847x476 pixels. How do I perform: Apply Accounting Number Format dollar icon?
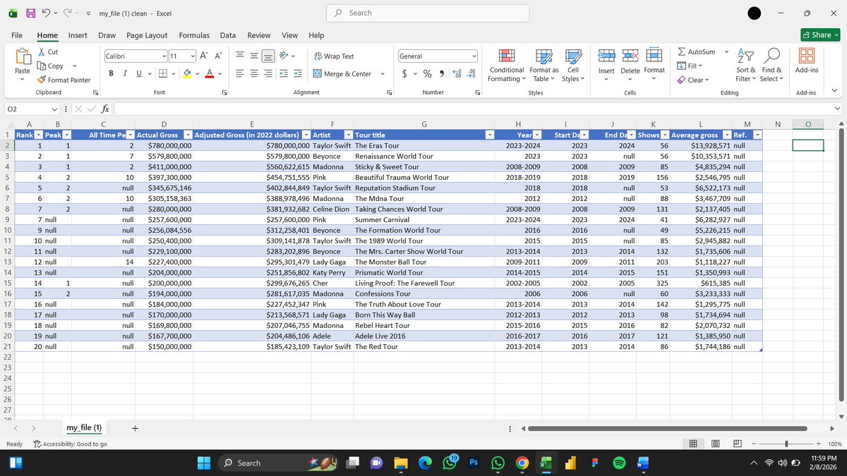(x=404, y=73)
